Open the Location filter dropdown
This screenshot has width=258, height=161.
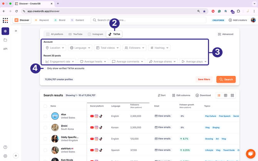pos(55,48)
